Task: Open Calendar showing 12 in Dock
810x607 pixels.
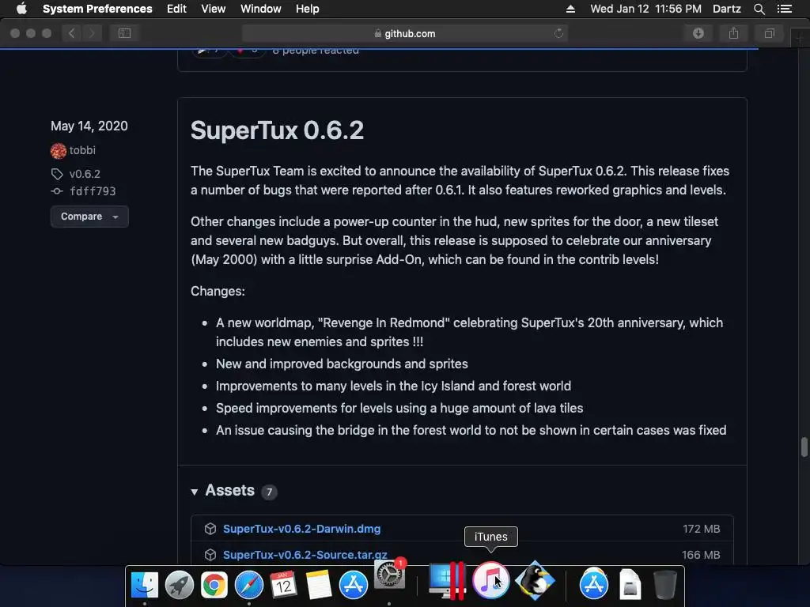Action: [284, 585]
